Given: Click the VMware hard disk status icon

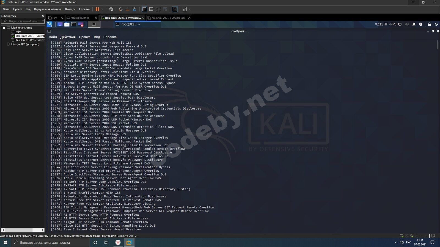Looking at the screenshot, I should 402,236.
